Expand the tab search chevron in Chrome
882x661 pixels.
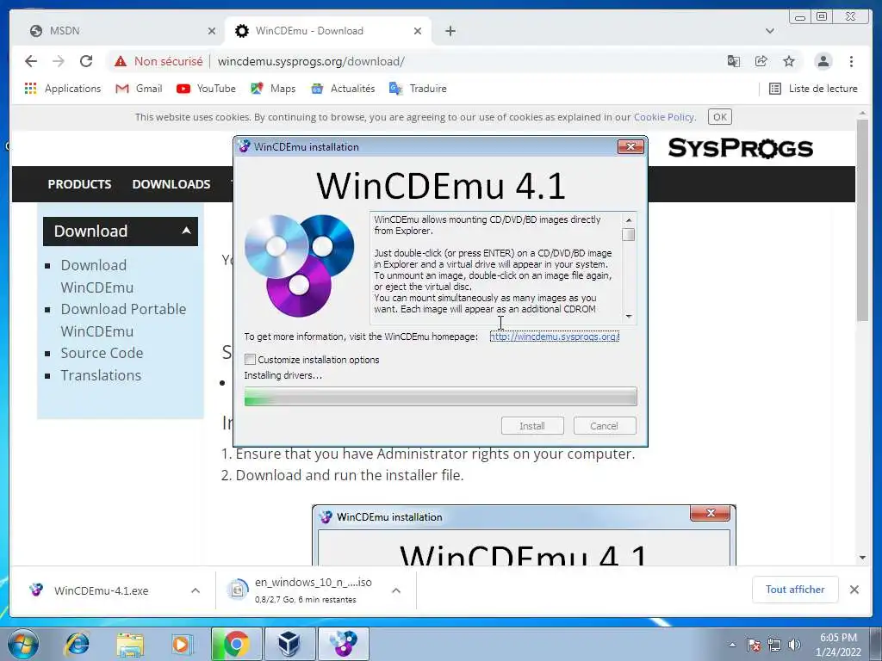pyautogui.click(x=769, y=31)
